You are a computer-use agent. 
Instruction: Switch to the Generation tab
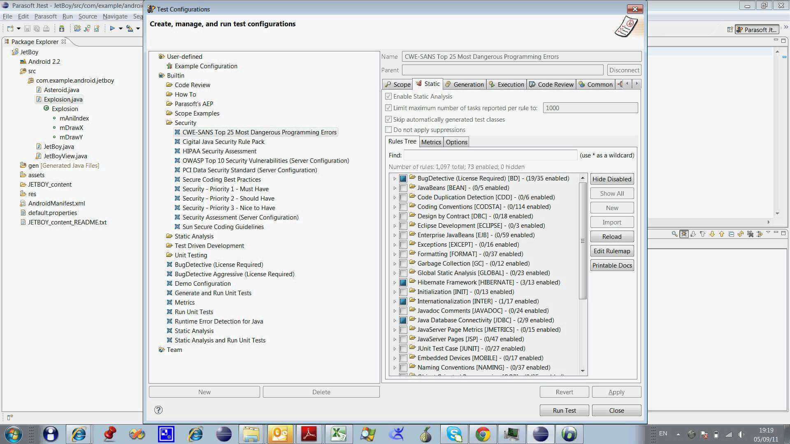pyautogui.click(x=465, y=84)
